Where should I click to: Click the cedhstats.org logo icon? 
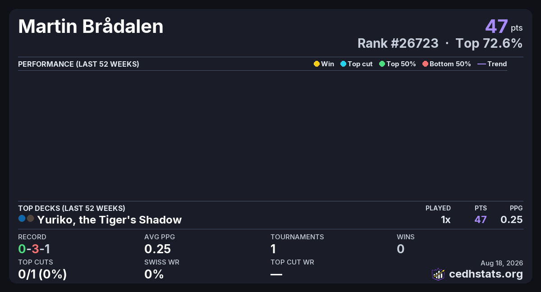(438, 274)
